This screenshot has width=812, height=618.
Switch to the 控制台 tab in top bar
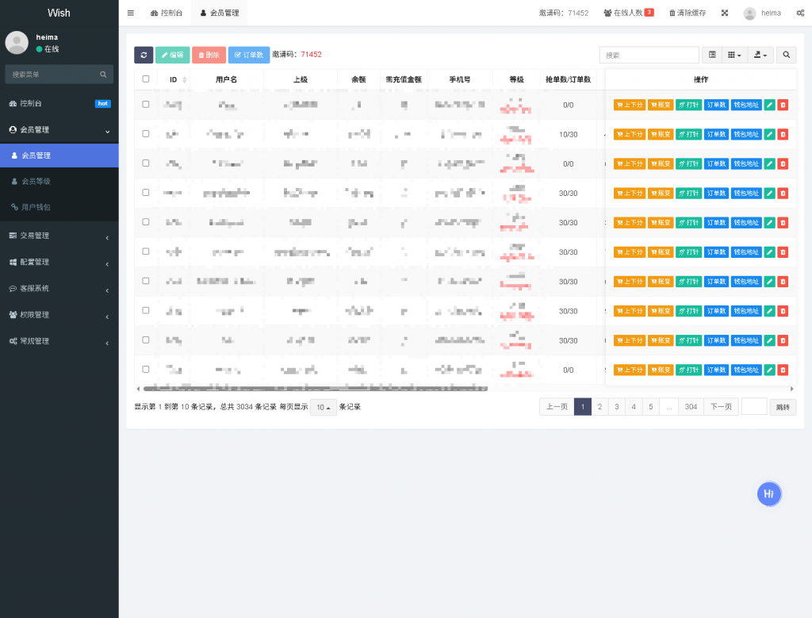166,13
